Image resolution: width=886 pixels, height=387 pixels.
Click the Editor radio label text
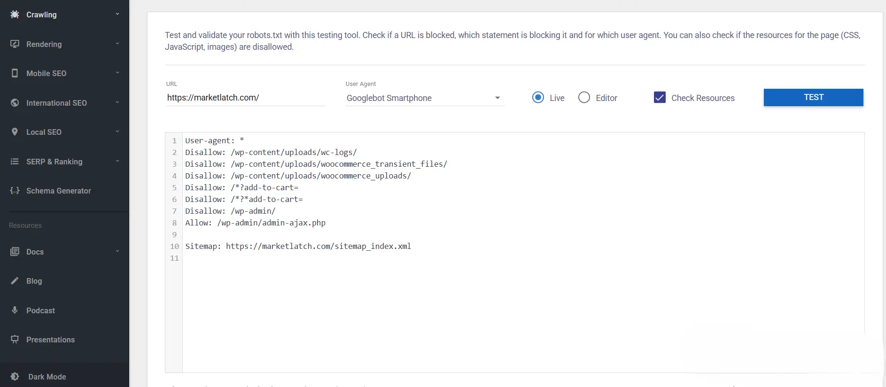click(x=606, y=98)
